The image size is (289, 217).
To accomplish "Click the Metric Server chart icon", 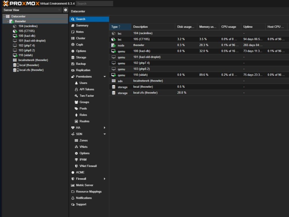I will 73,185.
